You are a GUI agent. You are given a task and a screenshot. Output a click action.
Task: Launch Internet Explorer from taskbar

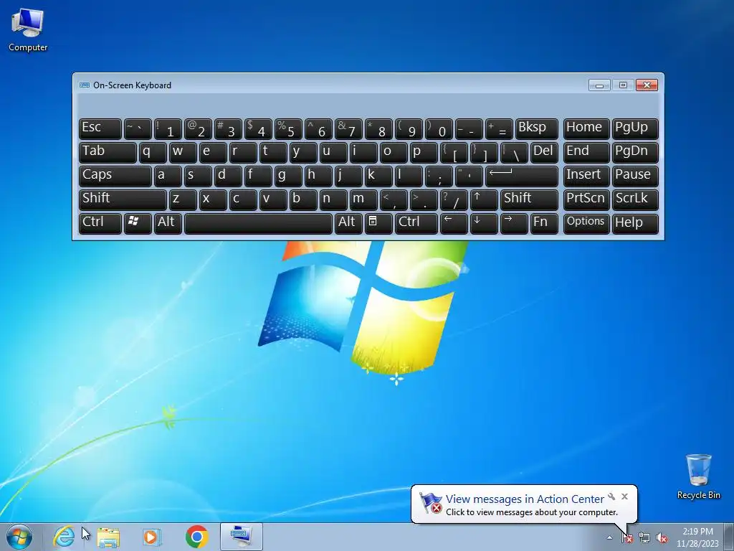point(64,537)
